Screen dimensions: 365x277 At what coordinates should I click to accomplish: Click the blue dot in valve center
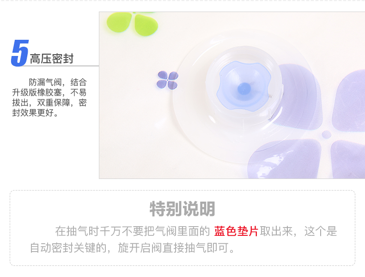[244, 88]
